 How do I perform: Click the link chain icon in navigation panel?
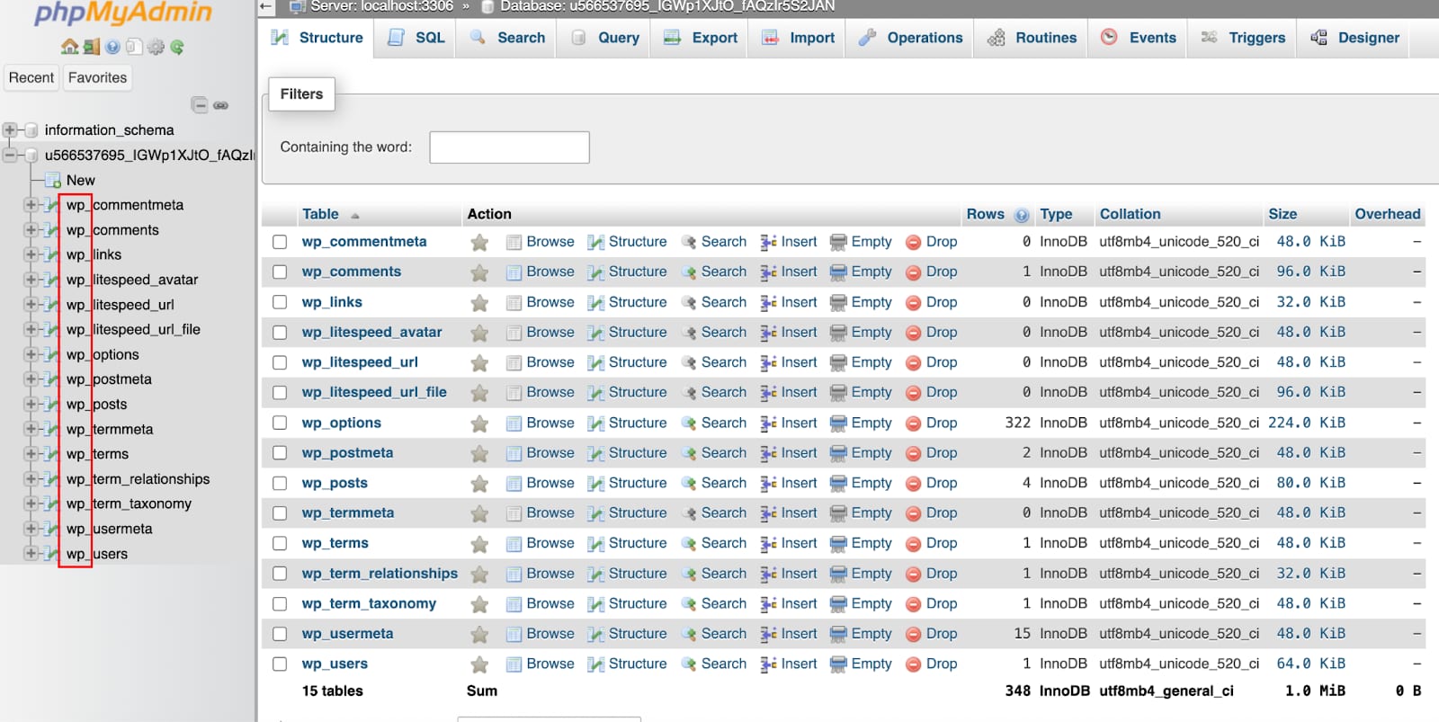point(220,105)
